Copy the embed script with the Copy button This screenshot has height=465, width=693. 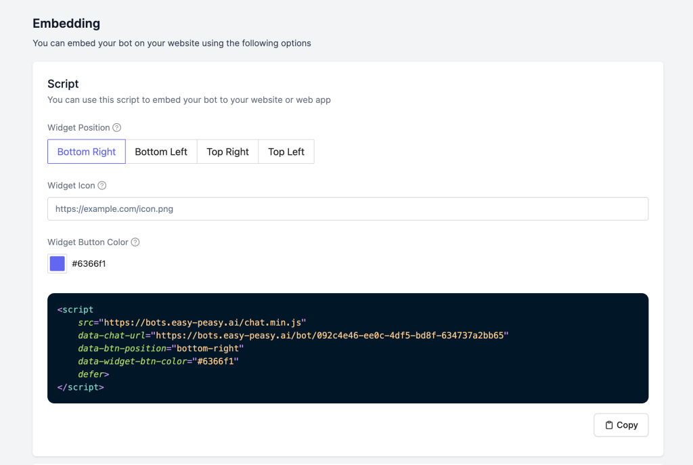pyautogui.click(x=621, y=425)
